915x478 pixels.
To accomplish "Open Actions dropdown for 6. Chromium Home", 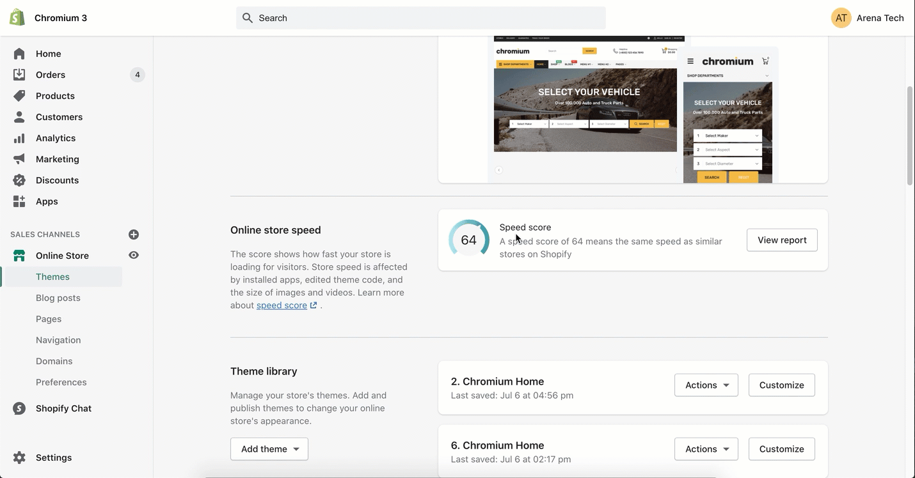I will pos(706,449).
